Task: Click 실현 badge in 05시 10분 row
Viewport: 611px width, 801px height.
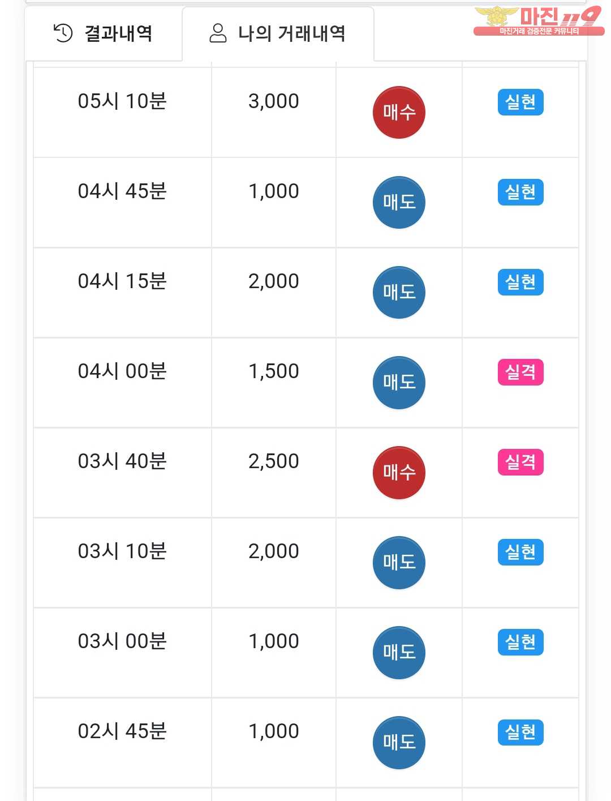Action: [520, 102]
